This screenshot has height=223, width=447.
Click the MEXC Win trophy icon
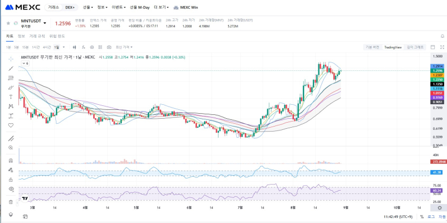coord(176,7)
